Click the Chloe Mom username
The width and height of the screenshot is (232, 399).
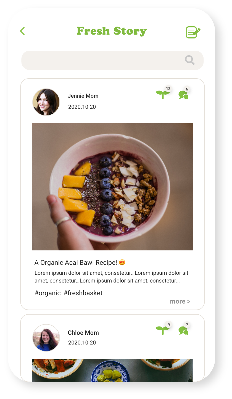pos(83,333)
